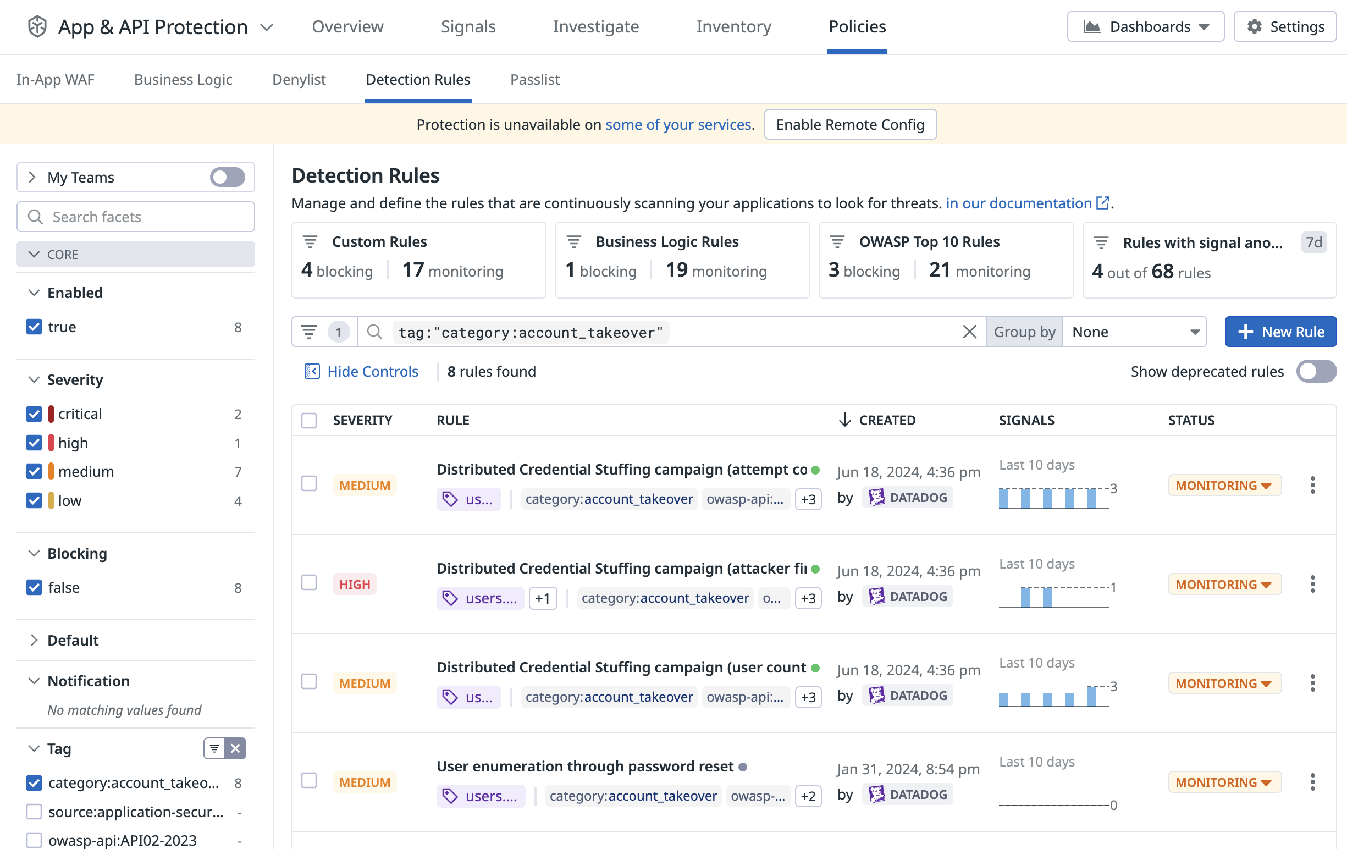Viewport: 1347px width, 849px height.
Task: Open the Denylist sub-tab
Action: point(299,79)
